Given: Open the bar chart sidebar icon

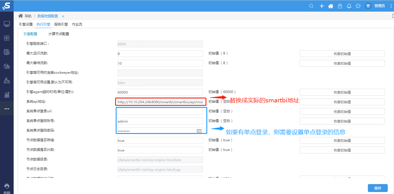Looking at the screenshot, I should pos(7,95).
